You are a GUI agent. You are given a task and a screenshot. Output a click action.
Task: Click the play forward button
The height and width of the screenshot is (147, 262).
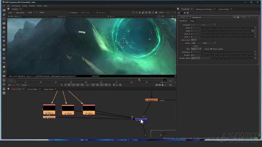point(93,85)
